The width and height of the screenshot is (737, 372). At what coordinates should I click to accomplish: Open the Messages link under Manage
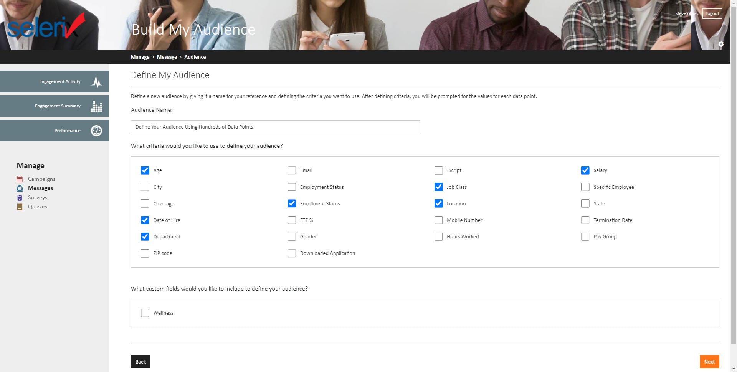(40, 188)
